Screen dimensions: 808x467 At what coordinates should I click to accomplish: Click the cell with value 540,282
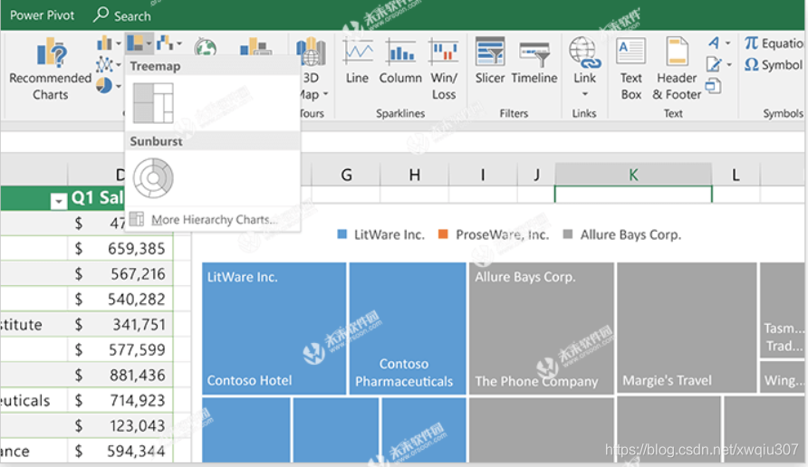120,300
